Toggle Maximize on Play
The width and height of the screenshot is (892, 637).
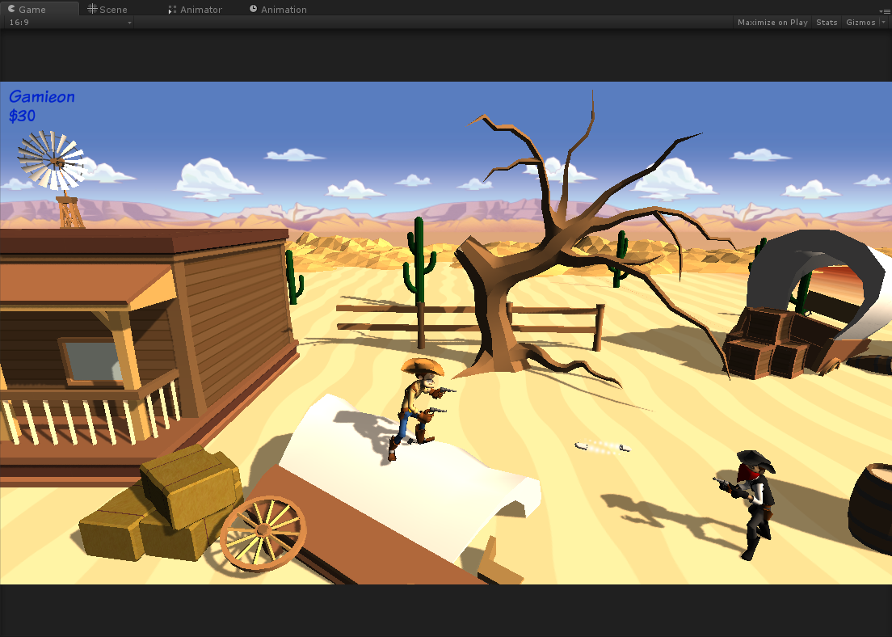coord(772,23)
